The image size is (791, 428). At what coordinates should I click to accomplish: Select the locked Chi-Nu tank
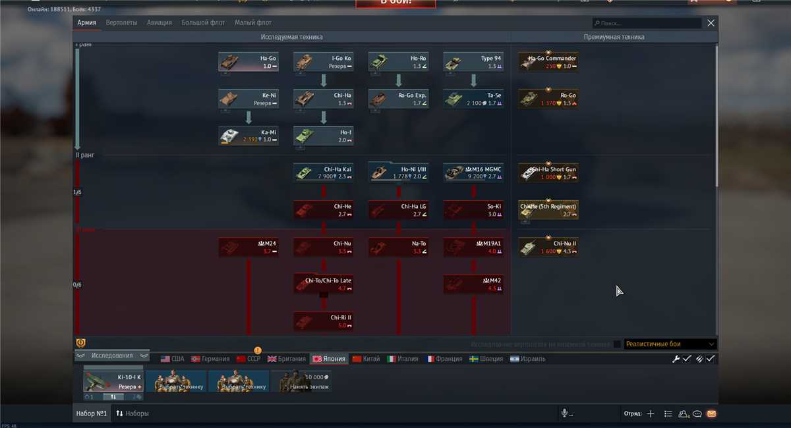[x=324, y=247]
